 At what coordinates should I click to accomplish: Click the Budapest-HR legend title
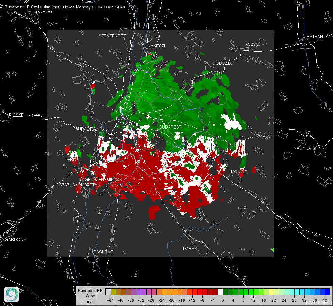[90, 290]
